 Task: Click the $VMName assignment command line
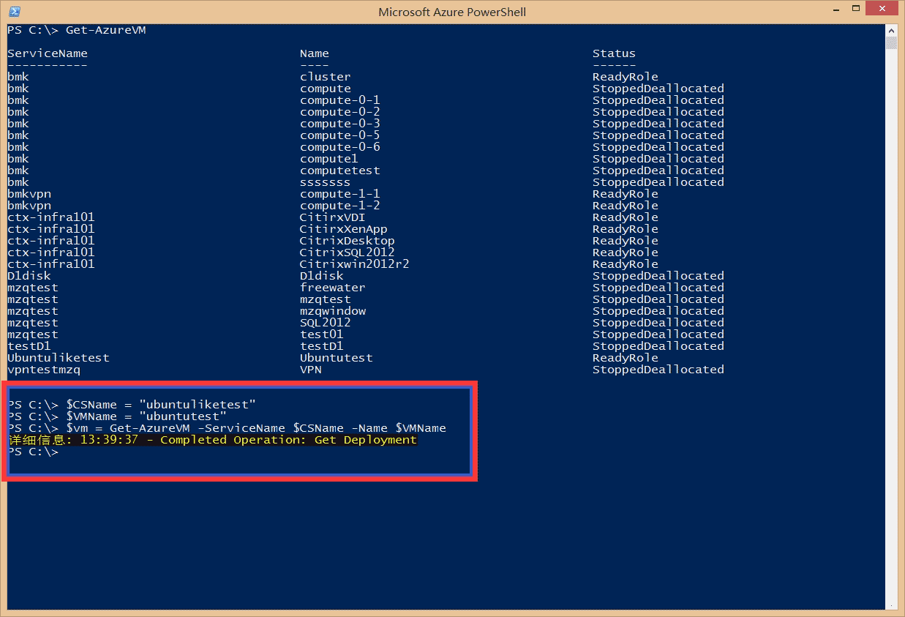[x=117, y=416]
